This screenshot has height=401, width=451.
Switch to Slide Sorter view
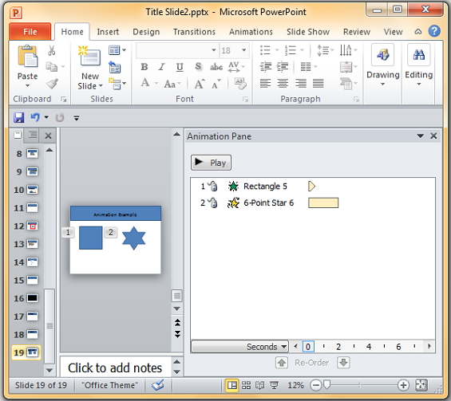pyautogui.click(x=246, y=385)
